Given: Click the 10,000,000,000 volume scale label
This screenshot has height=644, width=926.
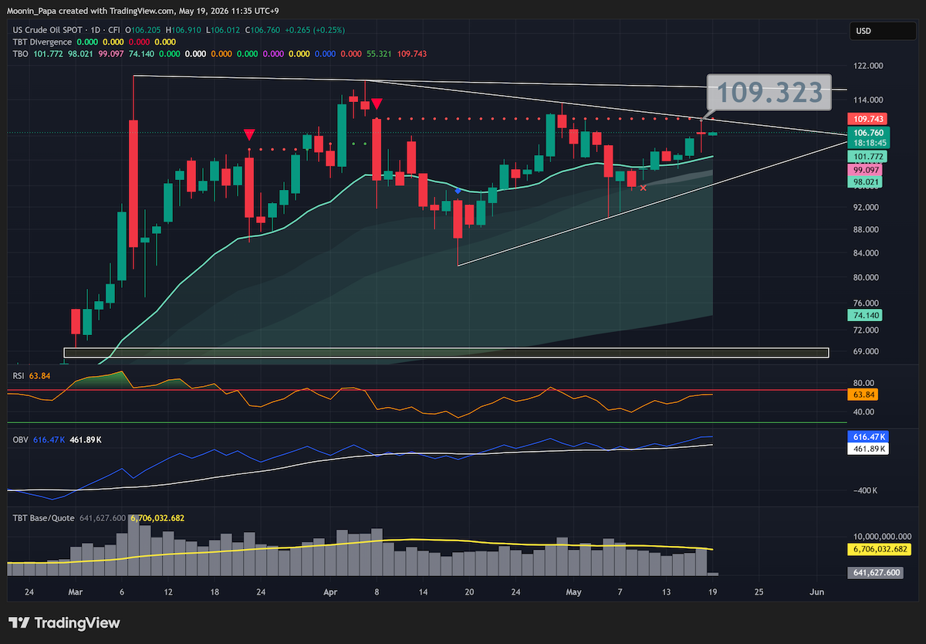Looking at the screenshot, I should 883,536.
